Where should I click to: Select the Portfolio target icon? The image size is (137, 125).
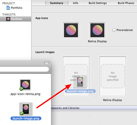point(8,19)
